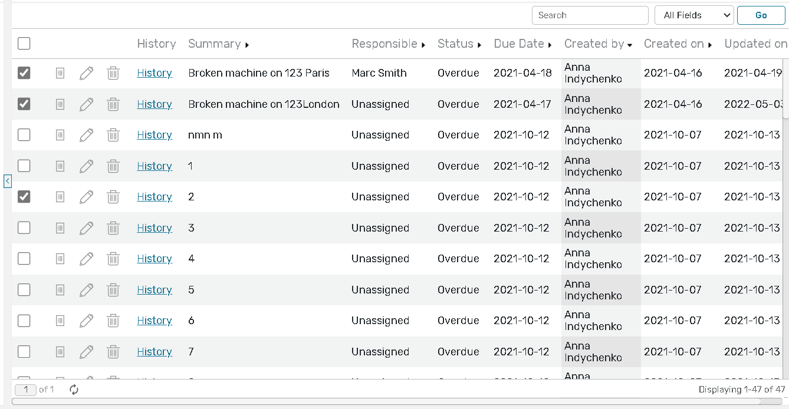Open details document icon for row nmn m
This screenshot has width=789, height=409.
pyautogui.click(x=60, y=135)
